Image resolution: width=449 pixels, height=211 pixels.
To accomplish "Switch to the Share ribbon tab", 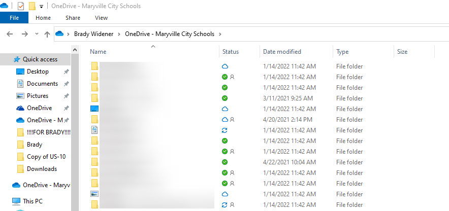I will (73, 18).
